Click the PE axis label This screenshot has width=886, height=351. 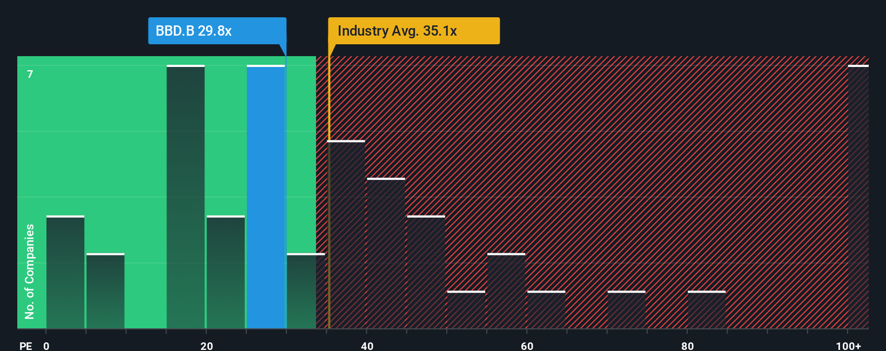(26, 346)
